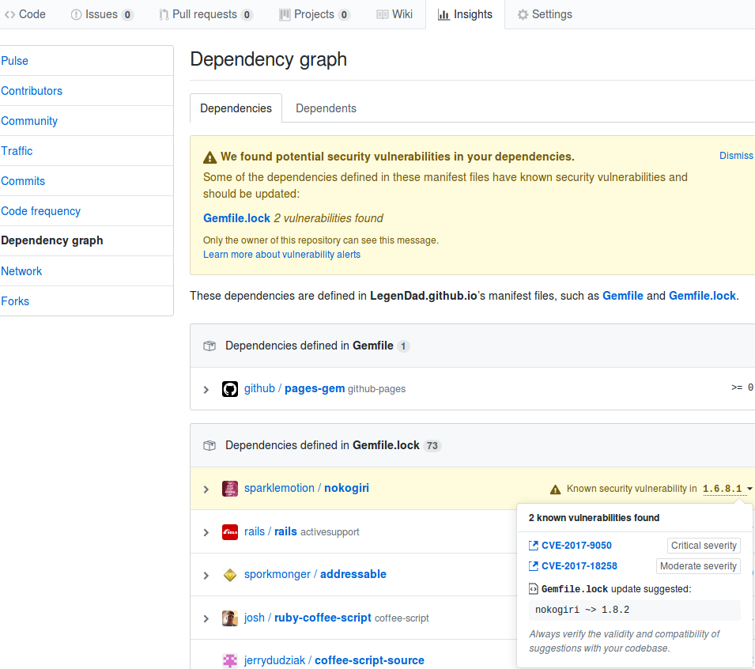755x669 pixels.
Task: Open the Projects tab
Action: pyautogui.click(x=314, y=14)
